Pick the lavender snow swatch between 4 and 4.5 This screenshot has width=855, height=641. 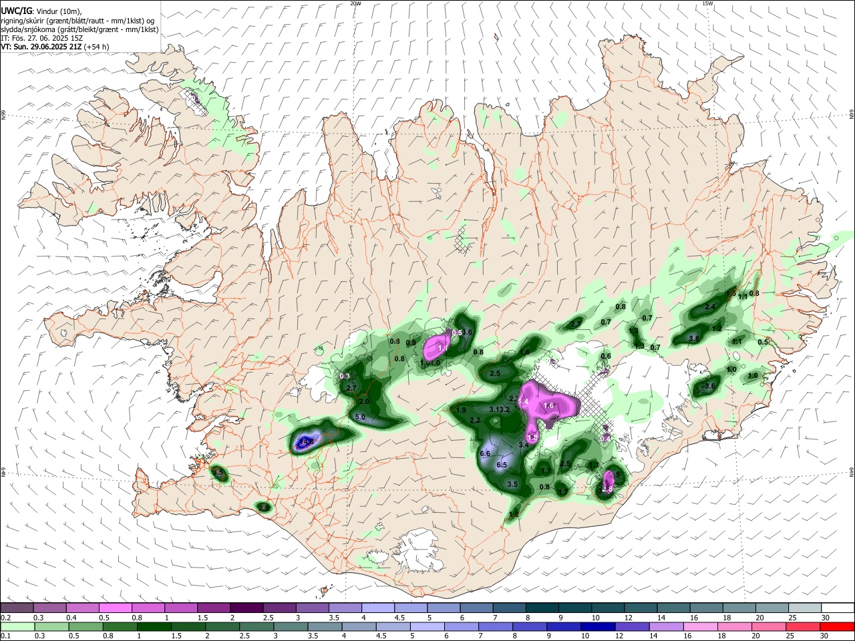[x=377, y=608]
